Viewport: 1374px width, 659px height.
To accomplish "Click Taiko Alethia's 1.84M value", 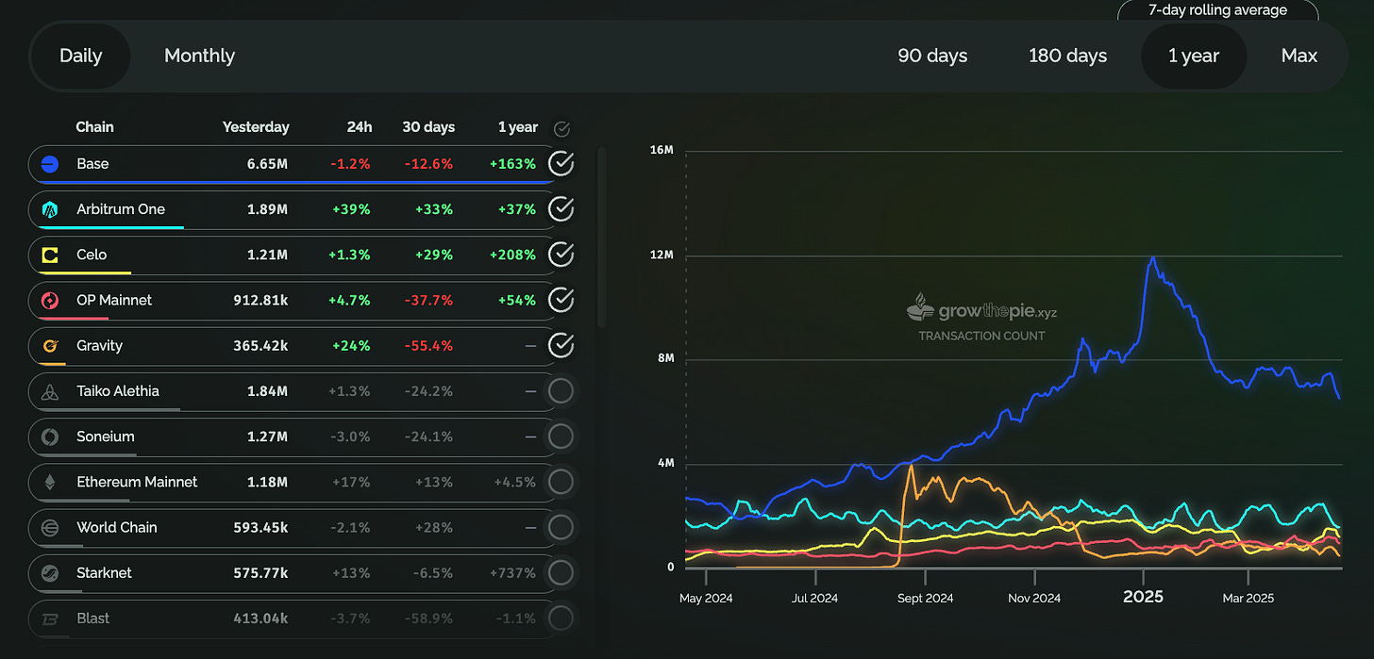I will tap(267, 391).
